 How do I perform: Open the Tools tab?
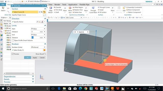pyautogui.click(x=64, y=5)
